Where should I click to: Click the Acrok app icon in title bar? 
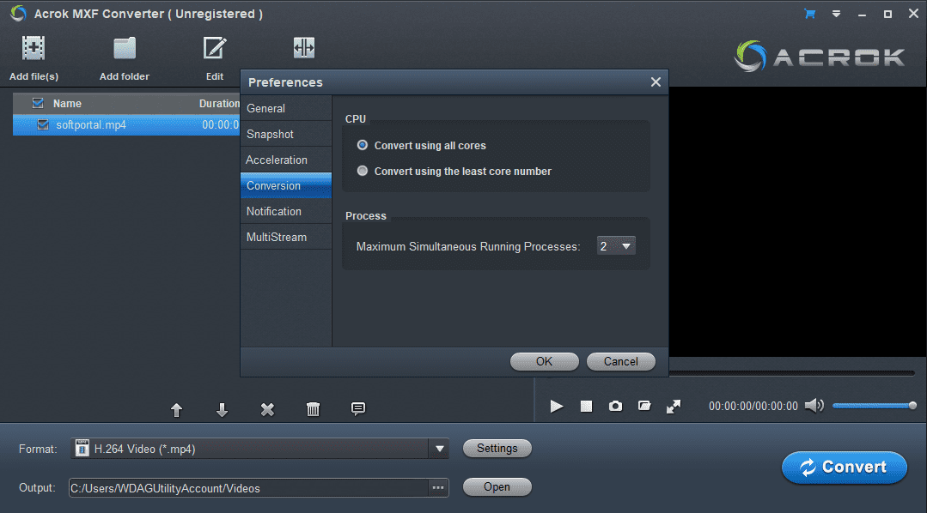point(18,14)
